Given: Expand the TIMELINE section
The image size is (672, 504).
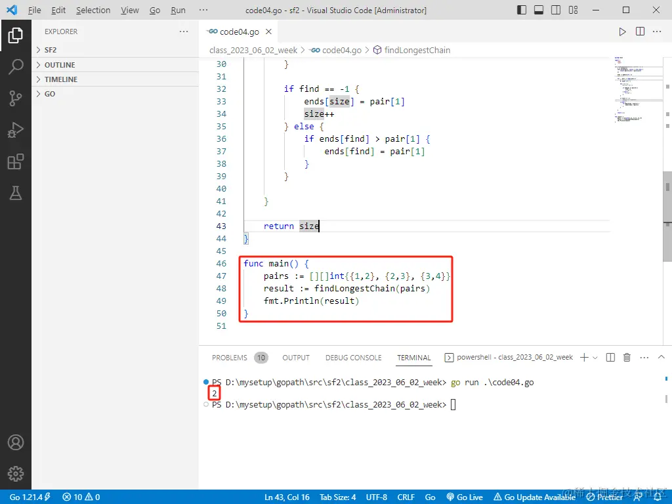Looking at the screenshot, I should (x=115, y=79).
